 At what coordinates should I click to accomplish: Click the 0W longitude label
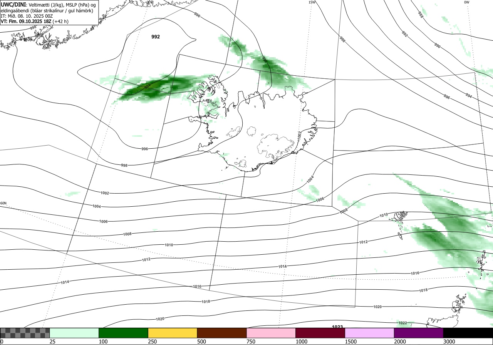[466, 2]
